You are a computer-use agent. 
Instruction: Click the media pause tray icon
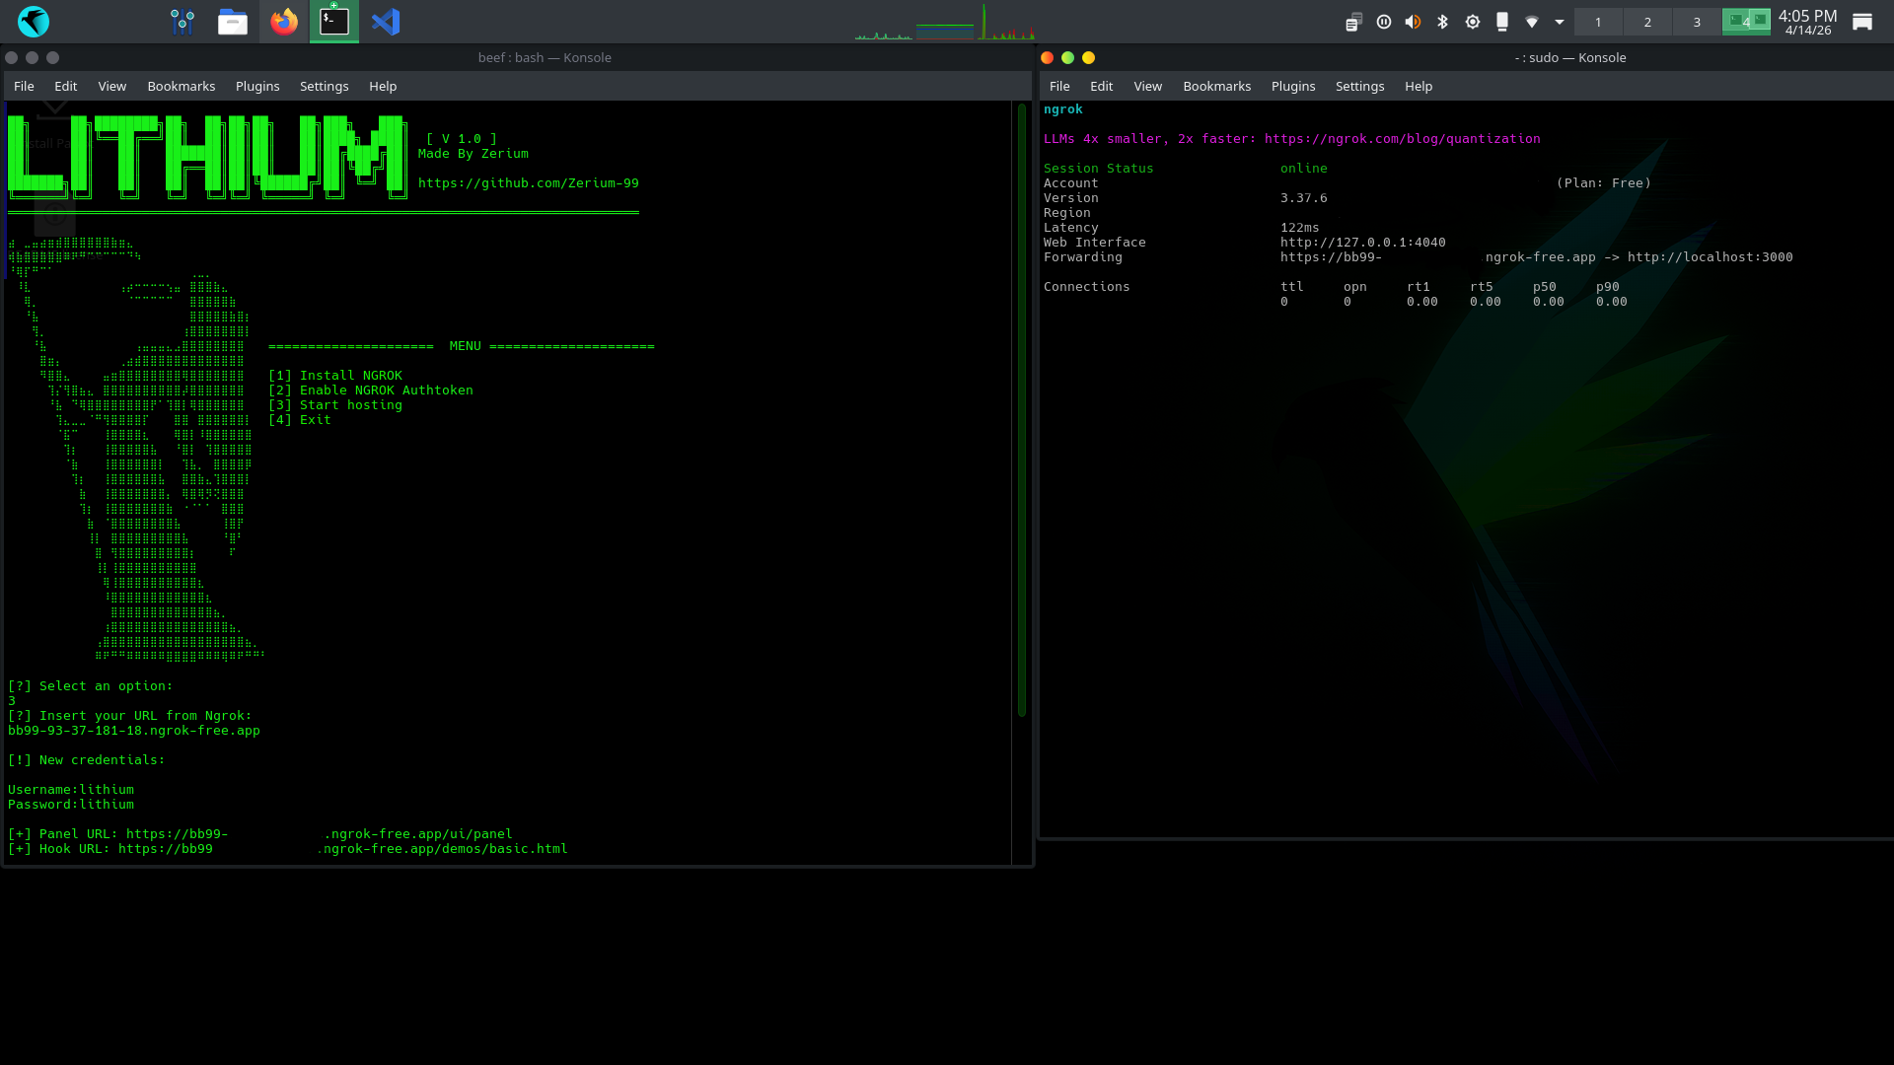pos(1384,22)
